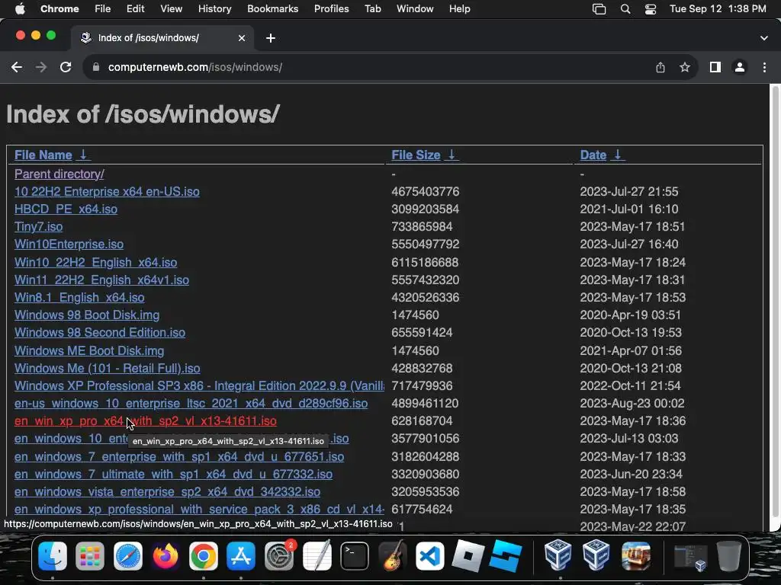Click date 2023-Aug-23 00:02
The width and height of the screenshot is (781, 585).
point(632,404)
